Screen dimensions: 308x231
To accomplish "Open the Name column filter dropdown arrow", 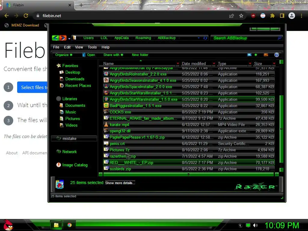I will click(x=178, y=63).
